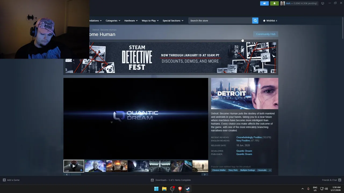The image size is (344, 193).
Task: Select the bald android screenshot thumbnail
Action: coord(95,166)
